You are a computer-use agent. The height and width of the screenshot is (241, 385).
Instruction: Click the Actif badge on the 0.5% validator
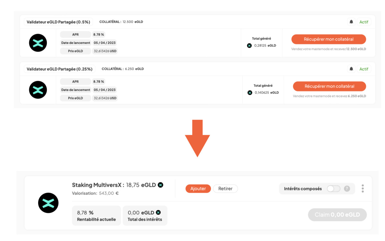[364, 22]
